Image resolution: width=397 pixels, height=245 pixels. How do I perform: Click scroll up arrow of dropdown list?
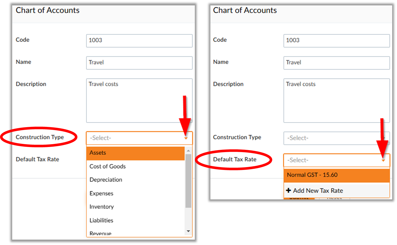coord(188,150)
